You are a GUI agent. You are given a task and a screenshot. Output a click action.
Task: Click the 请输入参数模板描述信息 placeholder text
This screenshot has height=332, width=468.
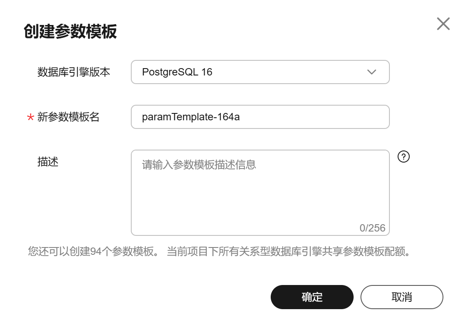point(199,165)
